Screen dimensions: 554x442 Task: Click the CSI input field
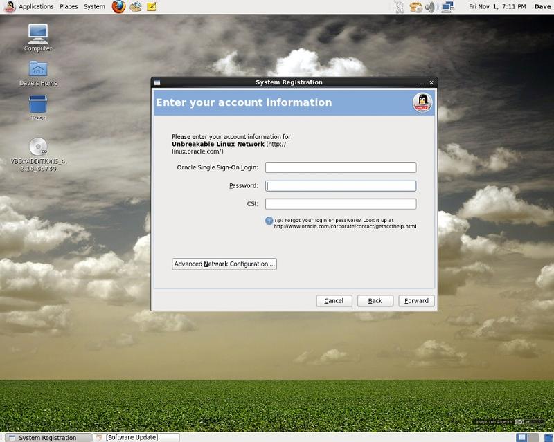[x=341, y=203]
